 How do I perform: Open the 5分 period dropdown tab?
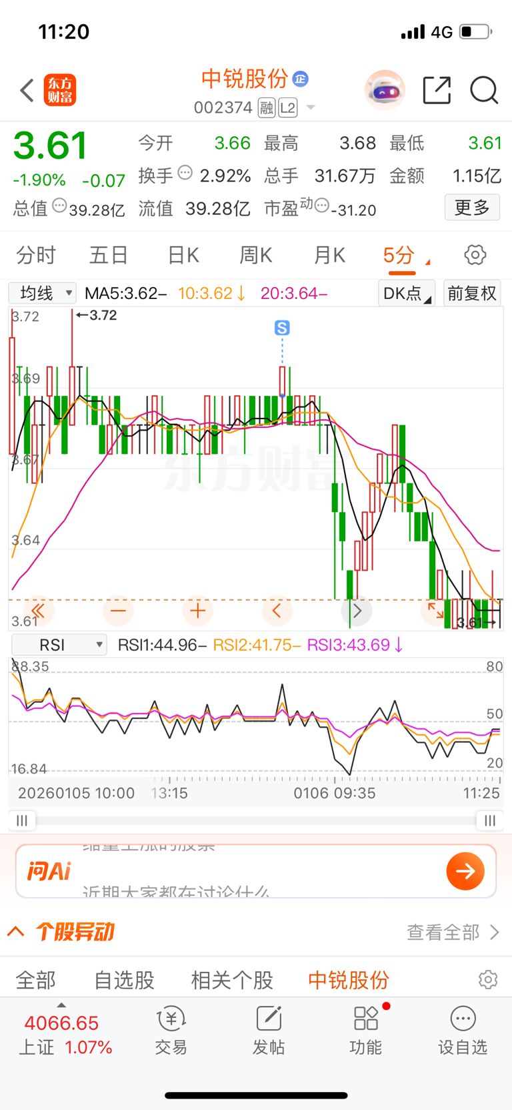(x=405, y=255)
